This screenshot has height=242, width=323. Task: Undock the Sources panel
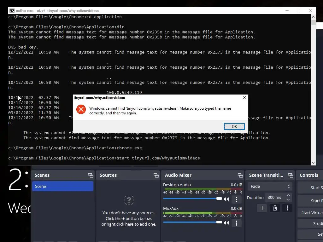[x=156, y=175]
